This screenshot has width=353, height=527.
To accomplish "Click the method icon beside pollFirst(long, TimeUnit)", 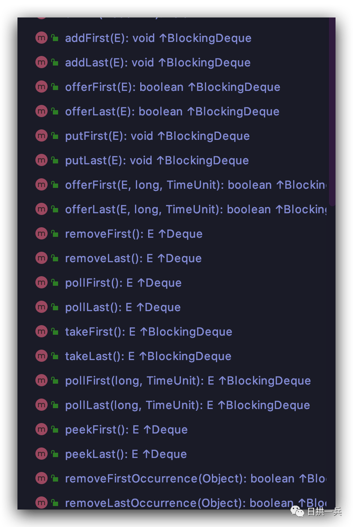I will point(41,381).
